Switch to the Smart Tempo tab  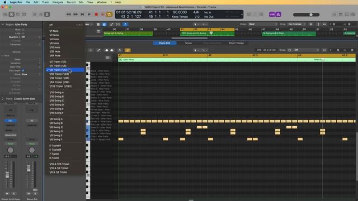pos(236,43)
